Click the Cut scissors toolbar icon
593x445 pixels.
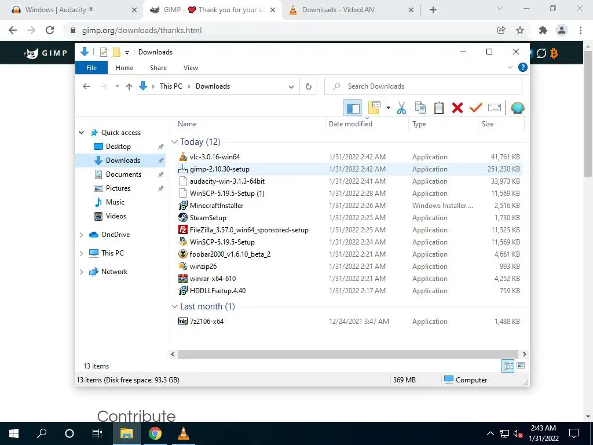coord(401,108)
